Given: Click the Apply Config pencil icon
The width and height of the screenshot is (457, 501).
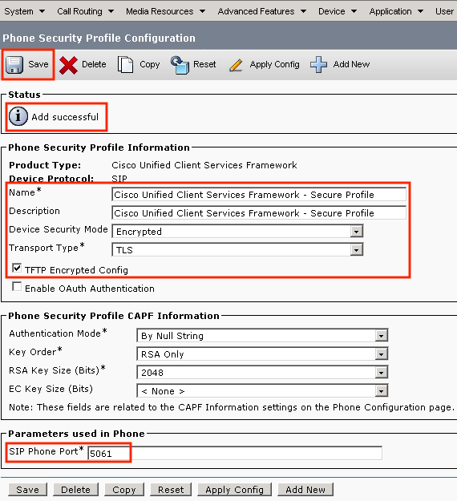Looking at the screenshot, I should [236, 65].
